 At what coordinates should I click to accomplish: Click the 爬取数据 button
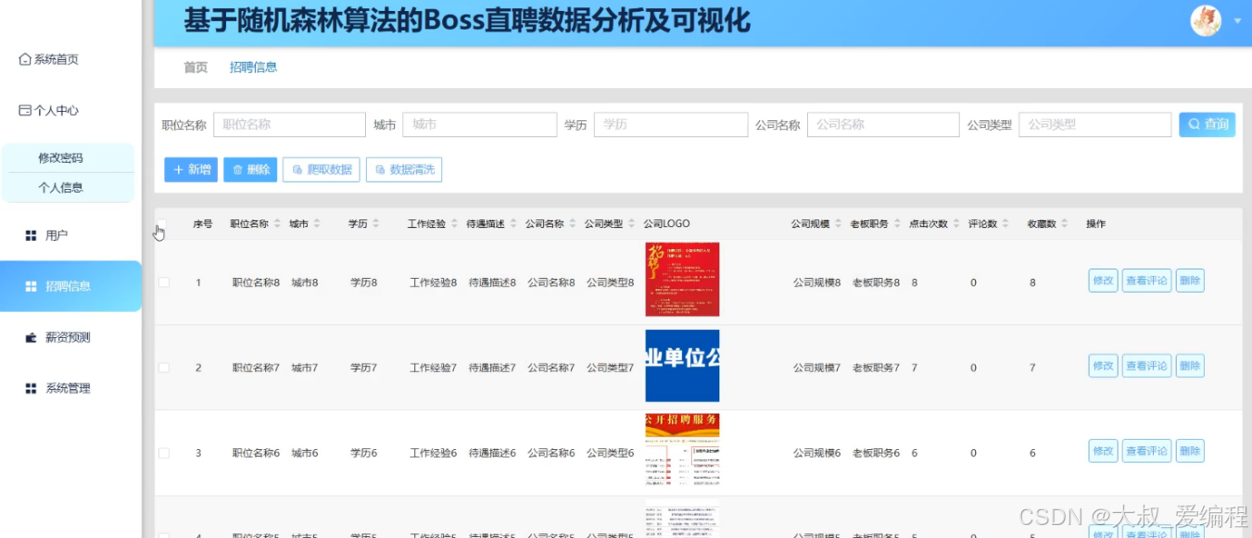tap(322, 169)
